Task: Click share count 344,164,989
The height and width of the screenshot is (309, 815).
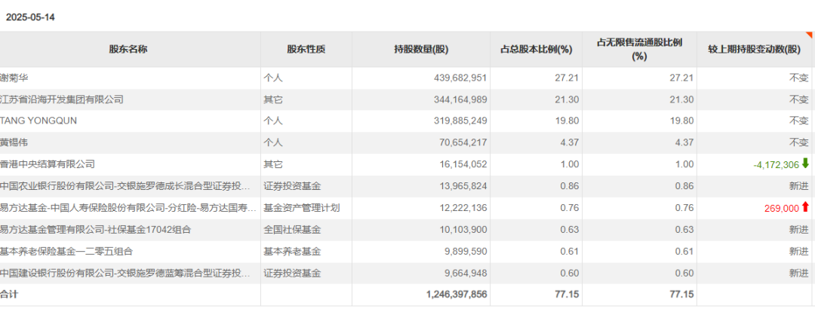Action: [460, 99]
